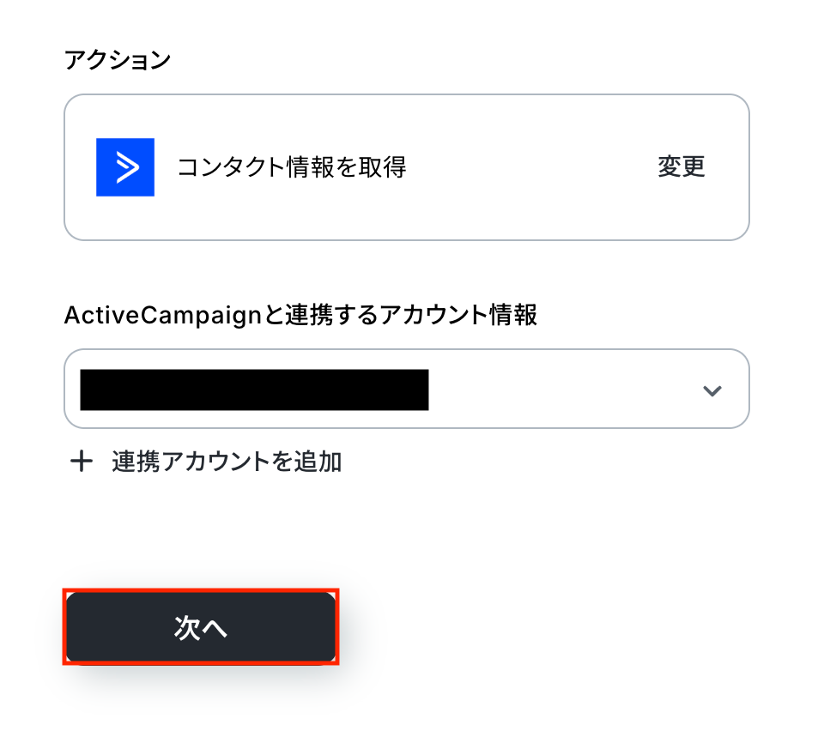The image size is (824, 755).
Task: Expand the account dropdown chevron arrow
Action: [712, 391]
